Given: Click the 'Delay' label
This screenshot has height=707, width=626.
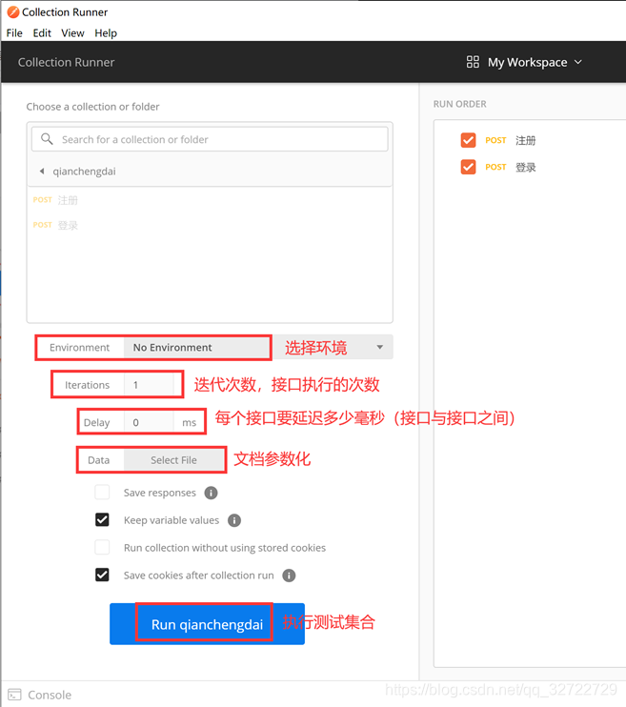Looking at the screenshot, I should pos(96,423).
